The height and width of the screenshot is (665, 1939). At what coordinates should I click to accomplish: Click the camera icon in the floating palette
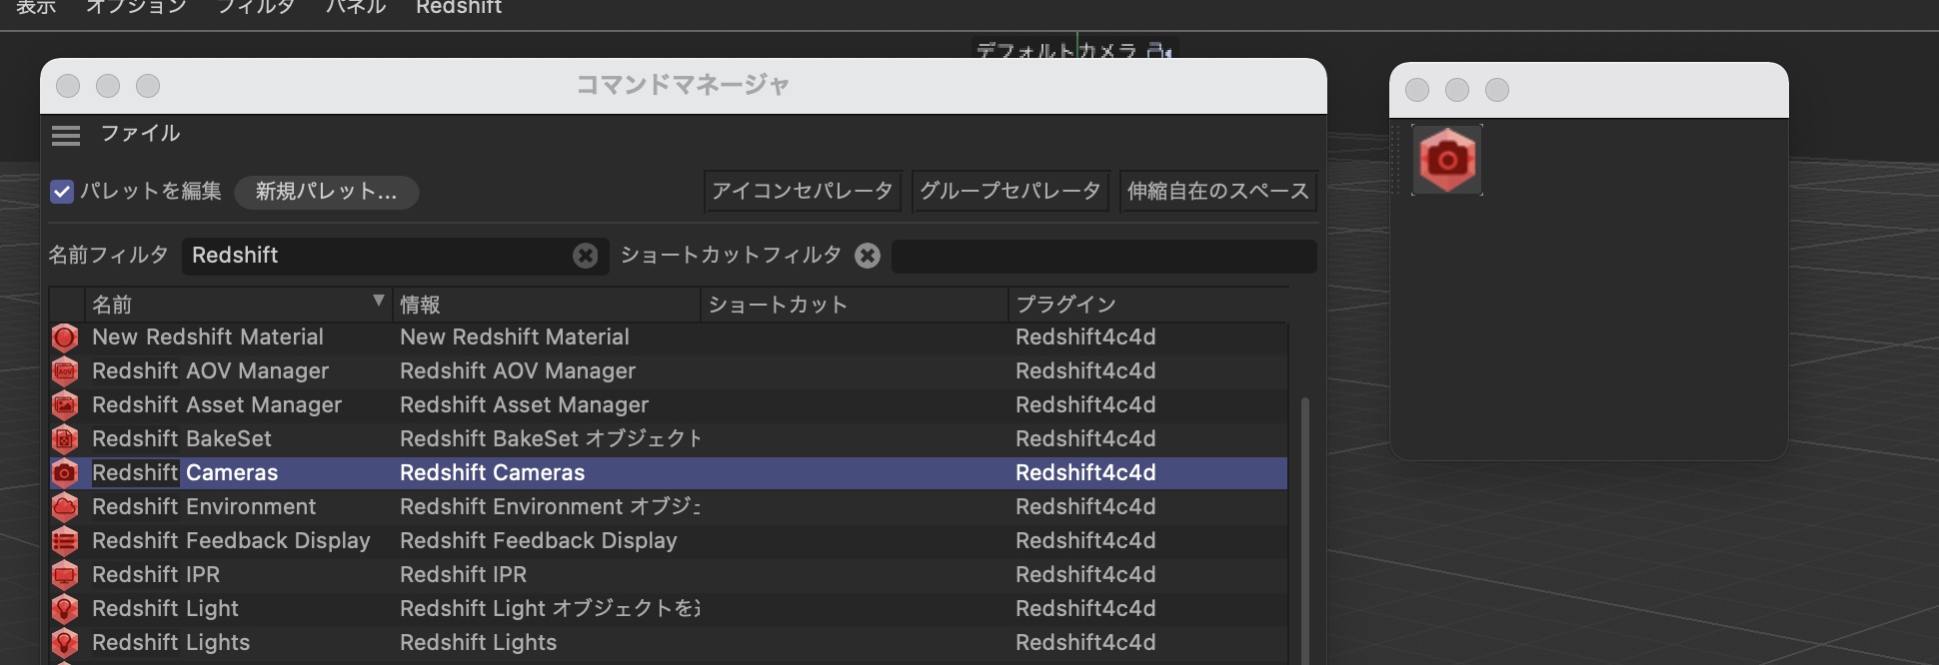1446,160
